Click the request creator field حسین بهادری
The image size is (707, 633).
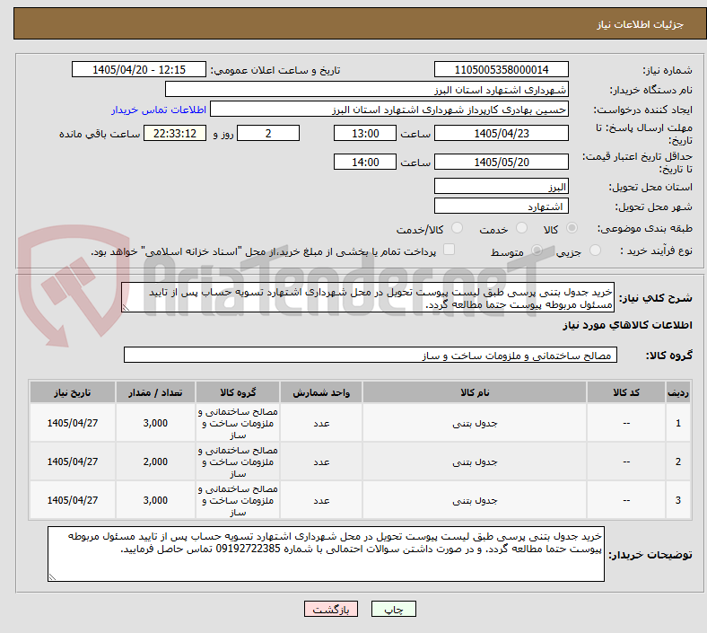pyautogui.click(x=389, y=110)
